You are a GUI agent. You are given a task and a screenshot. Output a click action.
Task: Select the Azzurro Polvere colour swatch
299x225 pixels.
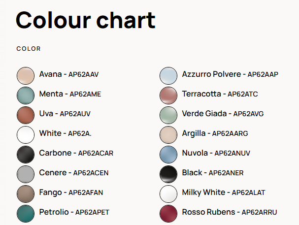[168, 75]
